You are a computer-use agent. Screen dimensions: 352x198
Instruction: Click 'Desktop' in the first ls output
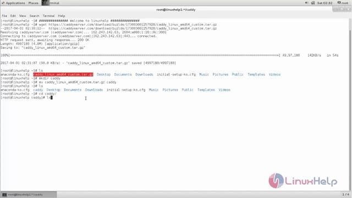pyautogui.click(x=103, y=74)
